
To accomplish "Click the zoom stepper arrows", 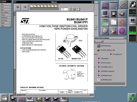I will [x=70, y=9].
